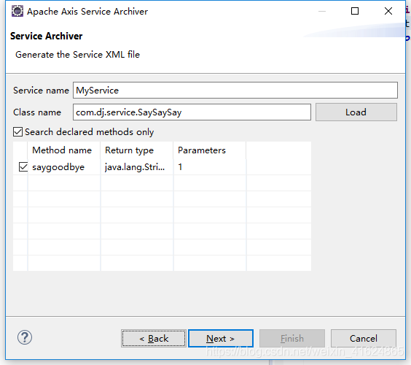Click the Load button
411x365 pixels.
point(356,112)
